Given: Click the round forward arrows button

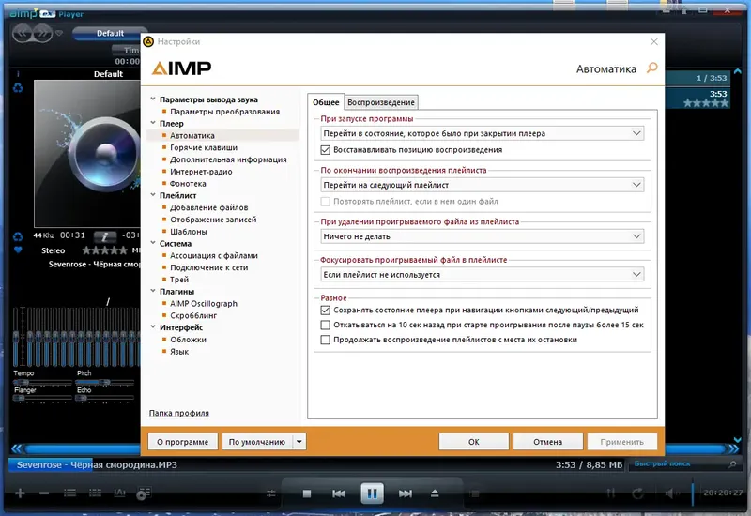Looking at the screenshot, I should (x=42, y=33).
